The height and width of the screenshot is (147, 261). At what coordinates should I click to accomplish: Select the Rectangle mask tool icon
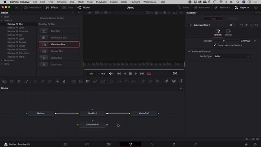112,81
